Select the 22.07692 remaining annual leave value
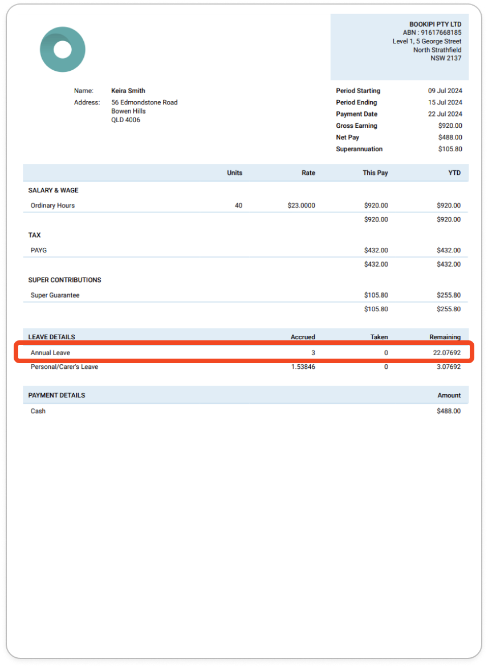Image resolution: width=488 pixels, height=667 pixels. click(447, 353)
